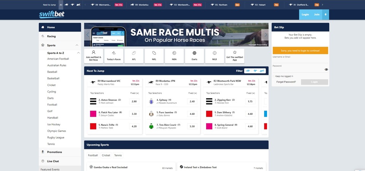Open Ice Hockey in sports list
This screenshot has height=171, width=365.
coord(54,125)
